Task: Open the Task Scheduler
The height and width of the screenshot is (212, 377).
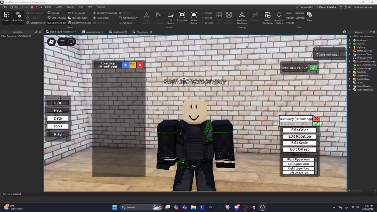Action: pyautogui.click(x=78, y=18)
